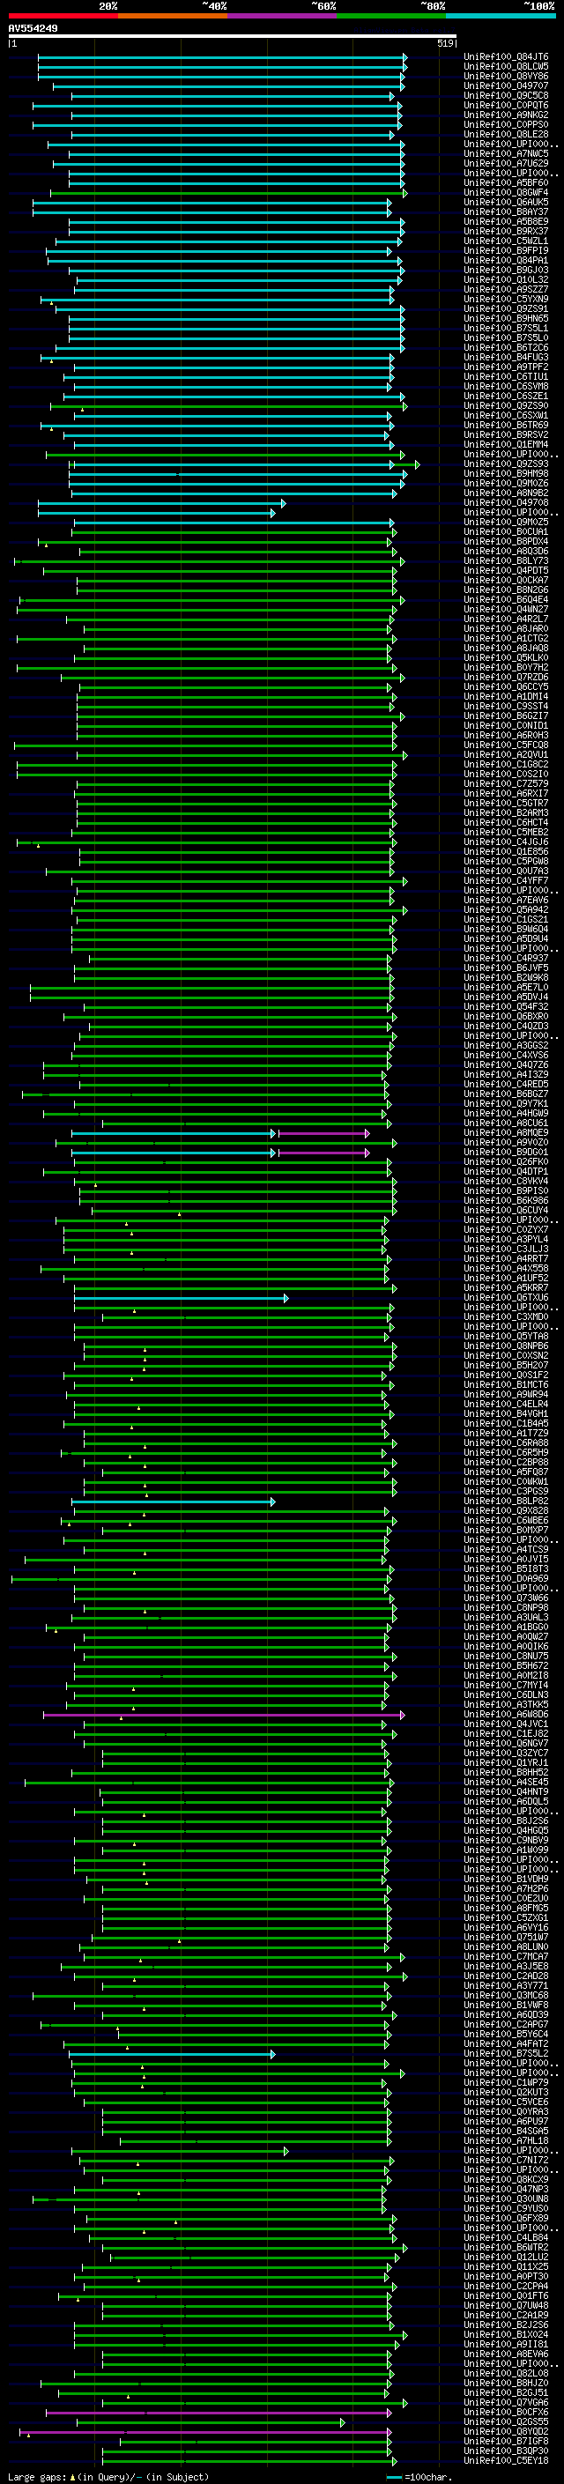The height and width of the screenshot is (2484, 564).
Task: Select the UniRef100_Q6TXU6 label
Action: [x=506, y=1297]
